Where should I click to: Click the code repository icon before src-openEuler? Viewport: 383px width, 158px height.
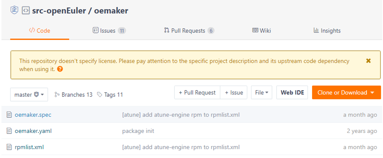point(26,11)
